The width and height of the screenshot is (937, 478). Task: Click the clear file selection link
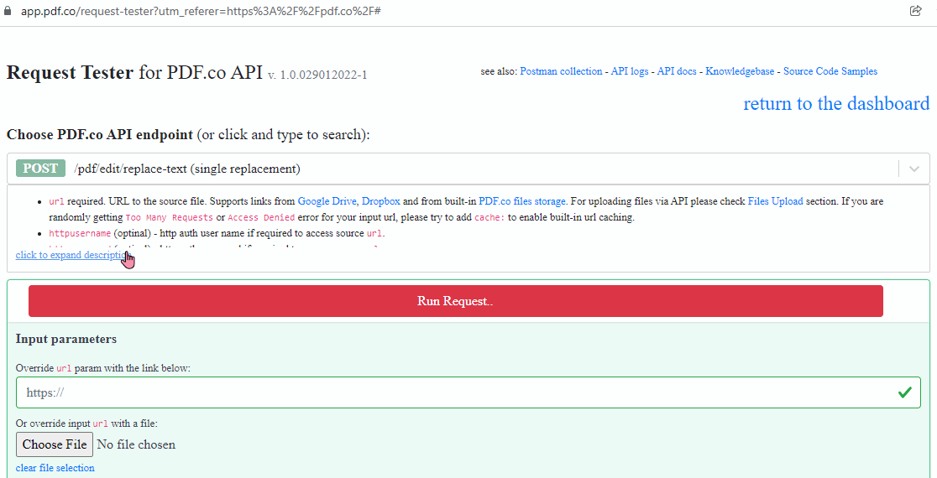(x=55, y=468)
